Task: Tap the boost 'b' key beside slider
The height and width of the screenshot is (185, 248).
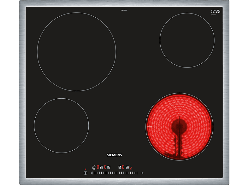Action: (x=142, y=173)
